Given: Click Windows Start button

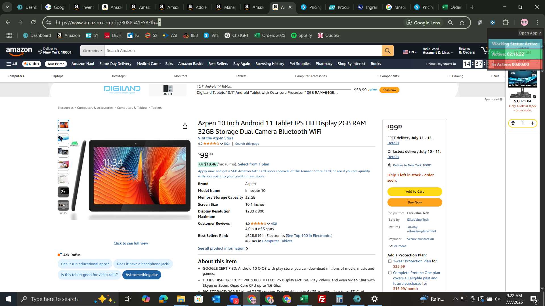Looking at the screenshot, I should (9, 299).
